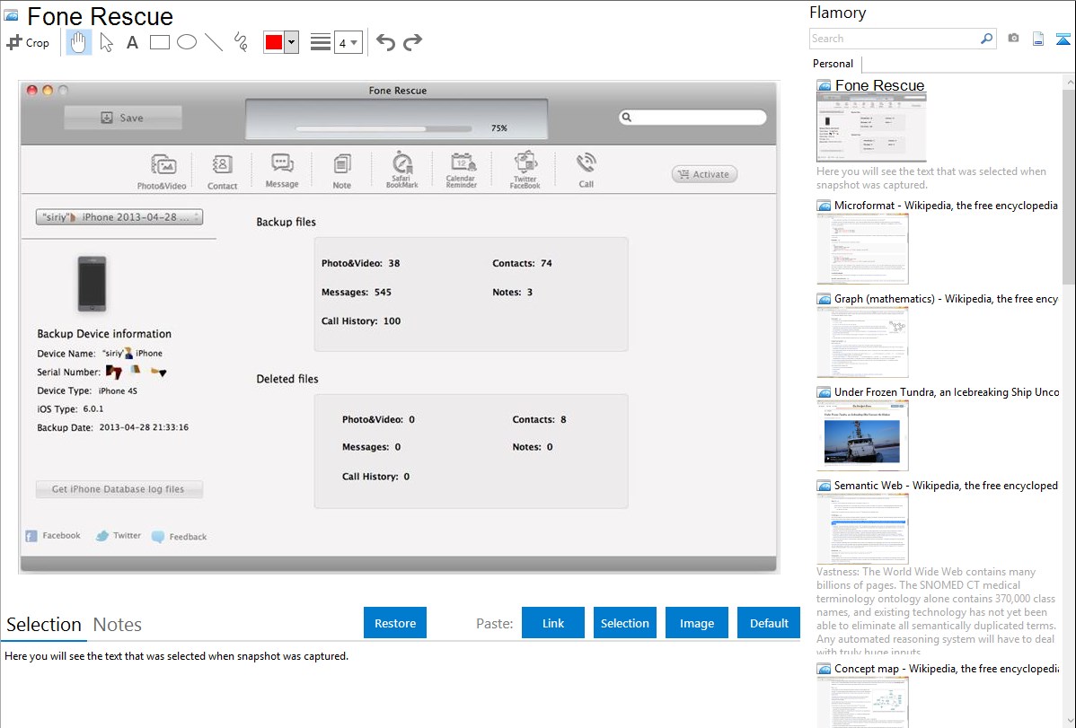This screenshot has height=728, width=1076.
Task: Open the Contact category
Action: click(223, 171)
